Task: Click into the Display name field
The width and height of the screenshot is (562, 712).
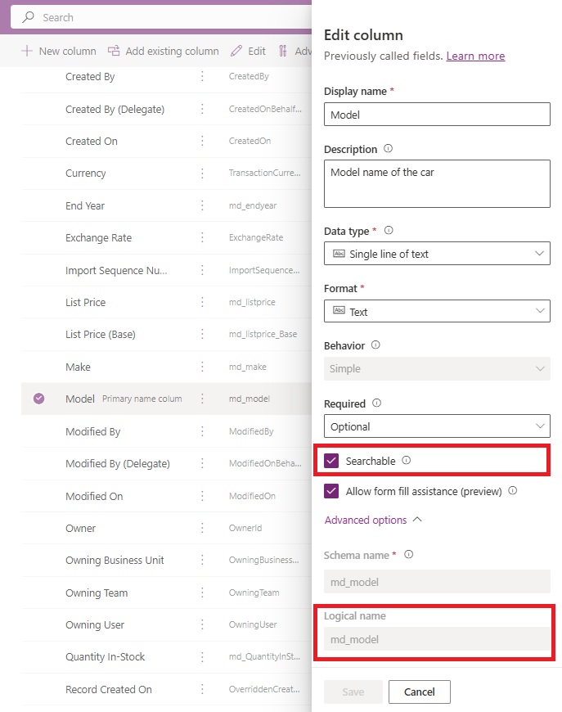Action: pos(437,115)
